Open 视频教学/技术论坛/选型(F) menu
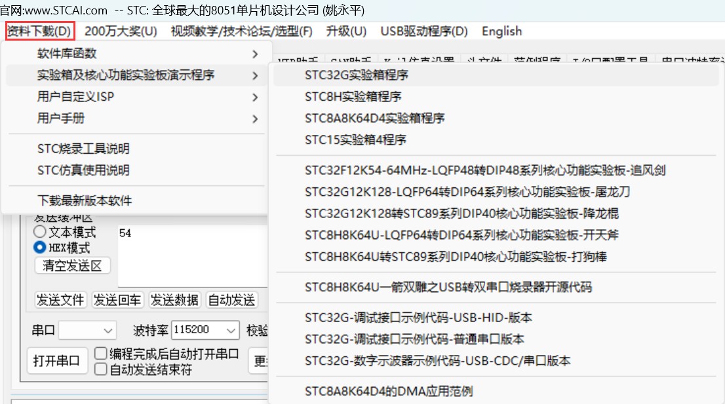This screenshot has height=404, width=725. pyautogui.click(x=241, y=31)
